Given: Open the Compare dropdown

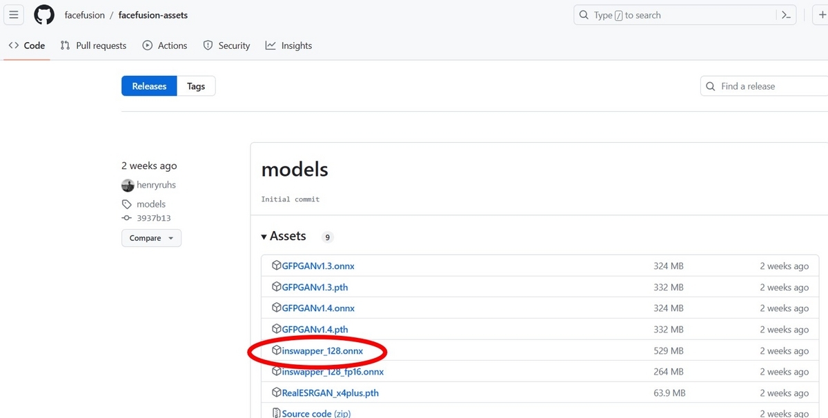Looking at the screenshot, I should pyautogui.click(x=151, y=237).
